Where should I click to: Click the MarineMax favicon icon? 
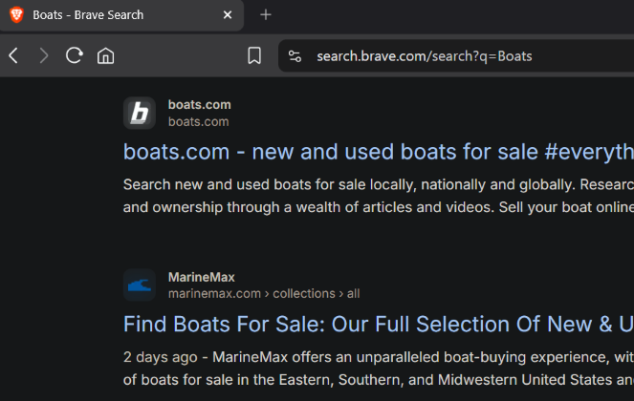[x=140, y=285]
